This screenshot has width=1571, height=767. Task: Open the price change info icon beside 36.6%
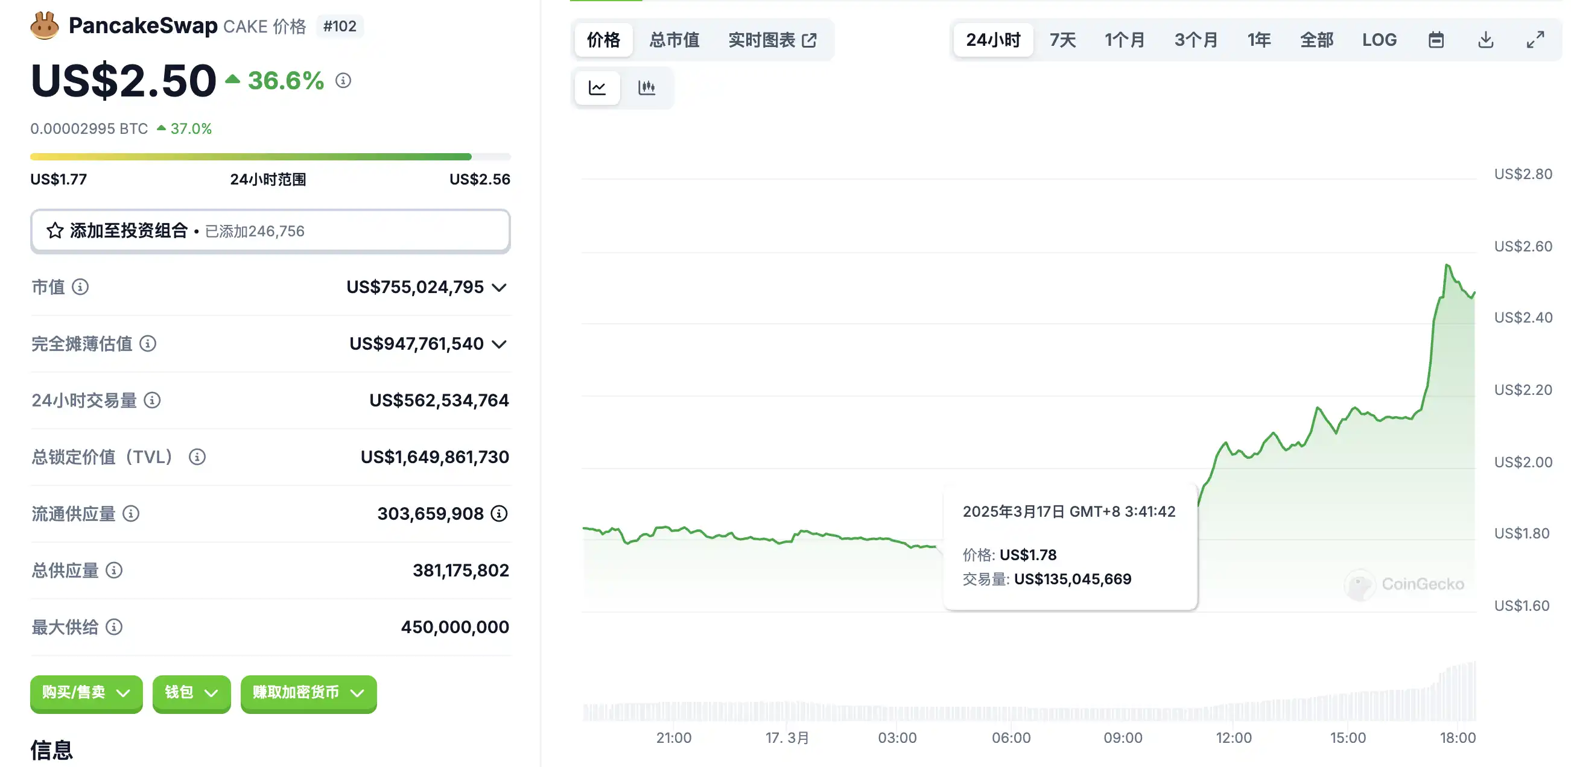coord(343,80)
